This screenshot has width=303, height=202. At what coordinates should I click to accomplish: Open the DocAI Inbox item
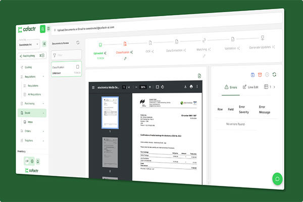click(30, 122)
